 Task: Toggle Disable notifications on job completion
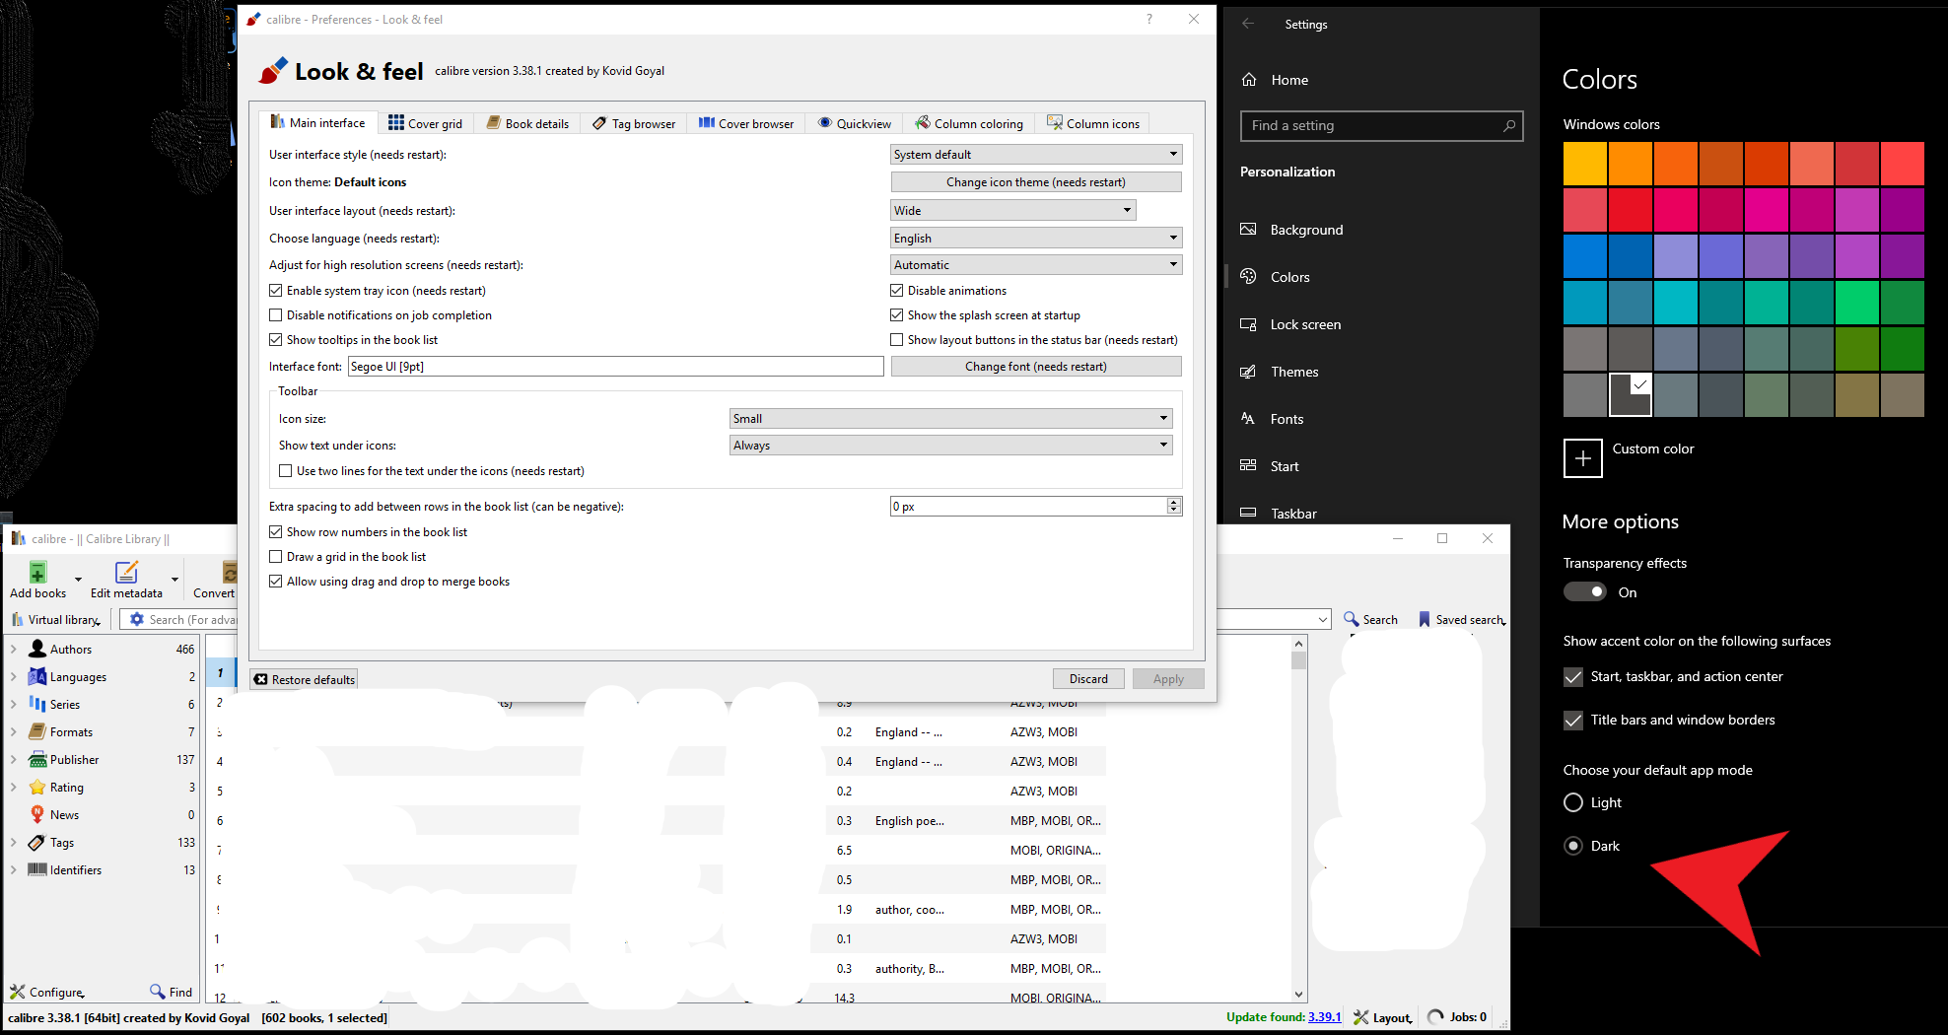pyautogui.click(x=276, y=315)
